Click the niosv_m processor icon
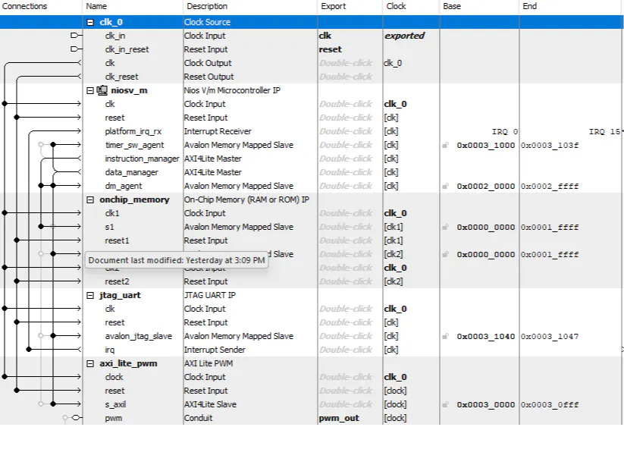Viewport: 624px width, 468px height. [x=102, y=90]
